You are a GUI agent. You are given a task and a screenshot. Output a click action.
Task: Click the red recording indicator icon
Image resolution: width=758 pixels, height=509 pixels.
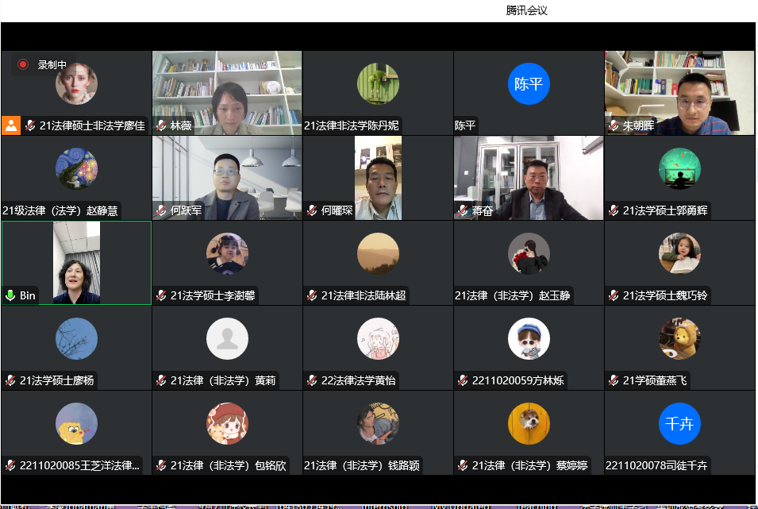[23, 64]
